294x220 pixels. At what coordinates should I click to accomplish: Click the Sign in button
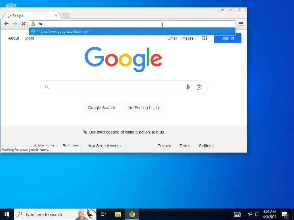tap(228, 38)
